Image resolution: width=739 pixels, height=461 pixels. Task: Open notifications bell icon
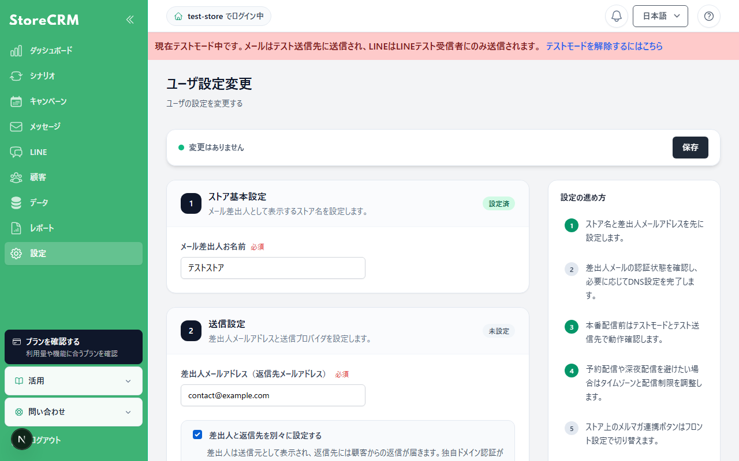[617, 16]
